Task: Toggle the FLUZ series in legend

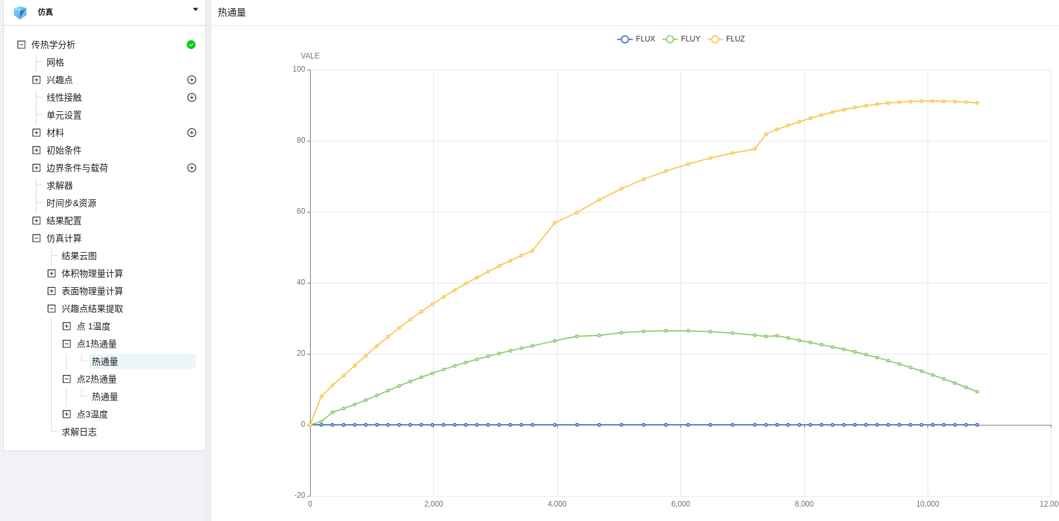Action: [726, 39]
